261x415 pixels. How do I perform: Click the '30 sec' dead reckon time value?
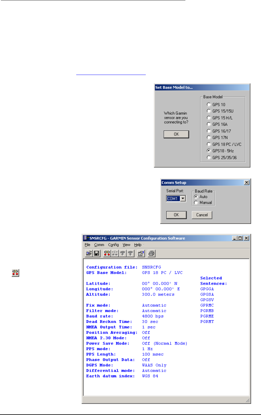pos(150,322)
